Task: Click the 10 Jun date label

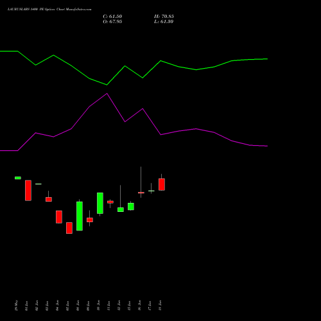Action: click(x=99, y=306)
